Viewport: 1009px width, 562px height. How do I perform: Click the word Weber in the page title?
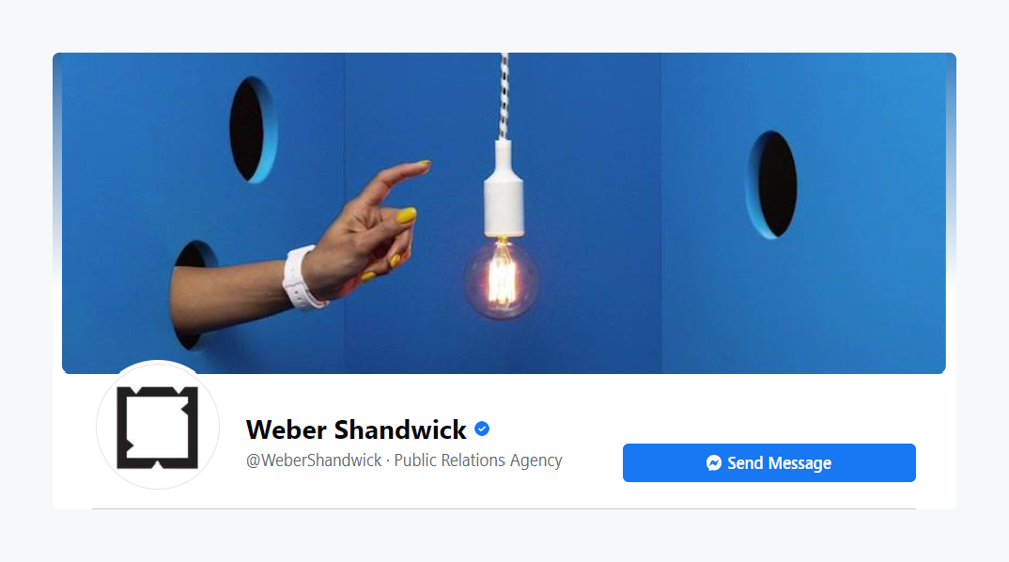tap(287, 429)
